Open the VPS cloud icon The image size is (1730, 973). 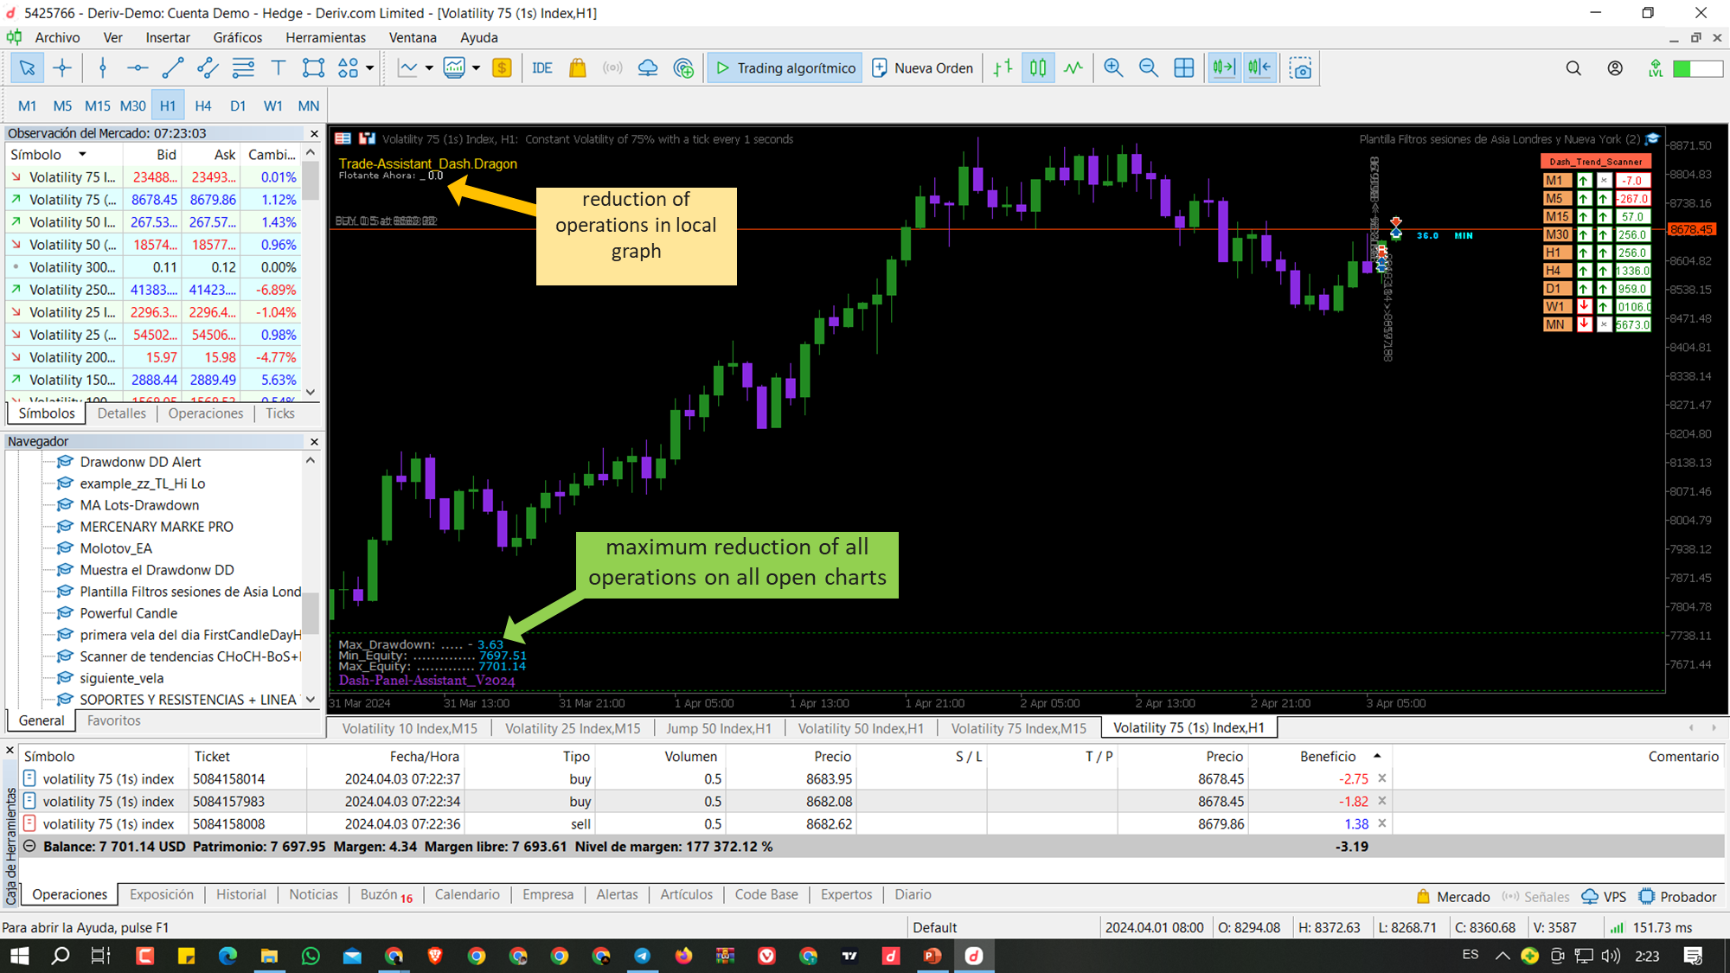coord(648,68)
